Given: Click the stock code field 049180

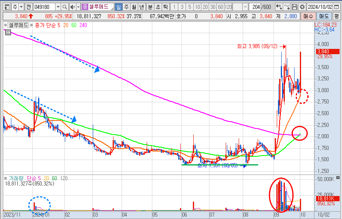Looking at the screenshot, I should (45, 7).
